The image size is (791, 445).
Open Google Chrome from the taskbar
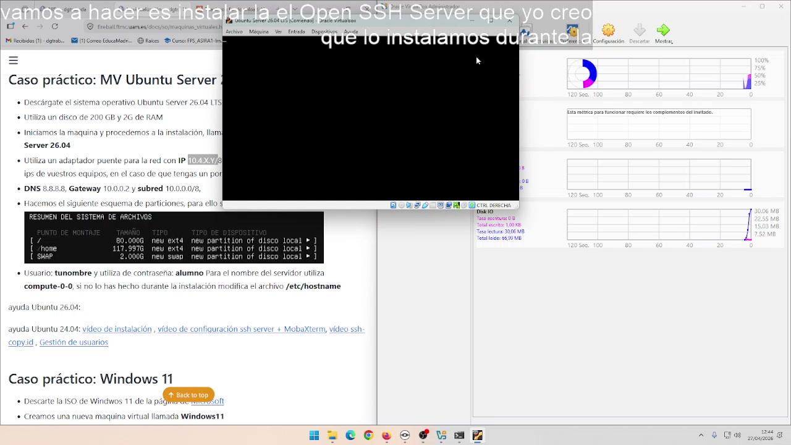point(368,435)
